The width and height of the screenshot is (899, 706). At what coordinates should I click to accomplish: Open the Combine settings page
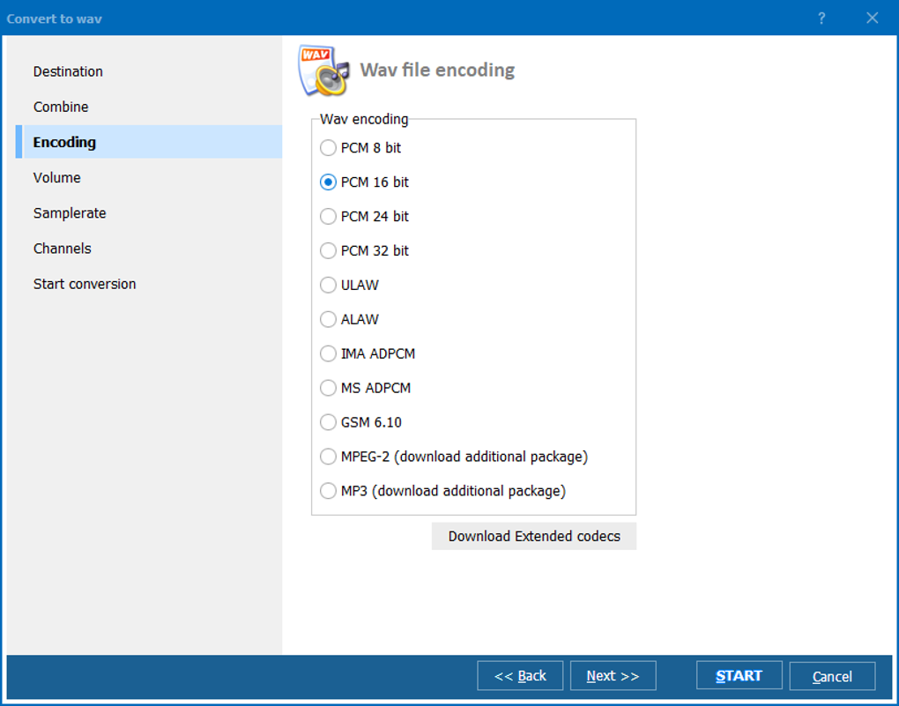click(x=61, y=107)
